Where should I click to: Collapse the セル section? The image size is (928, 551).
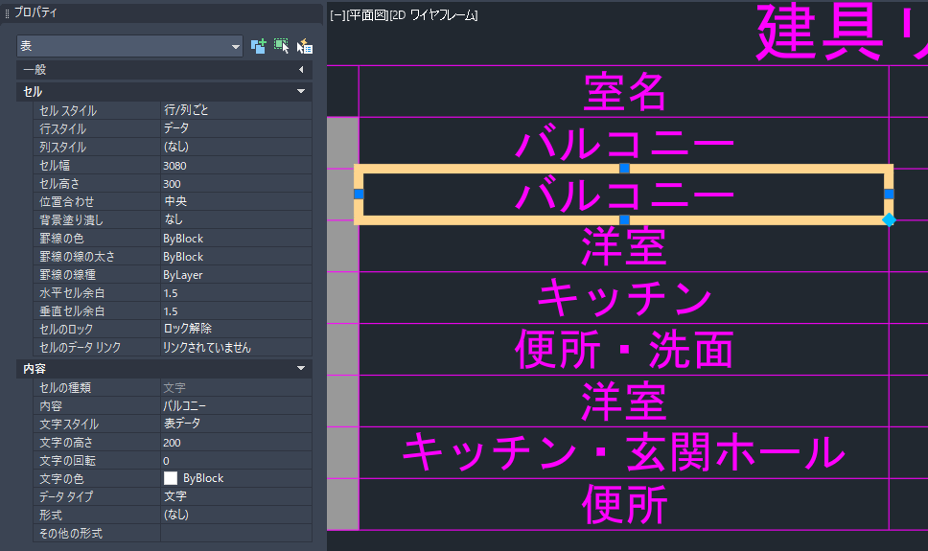coord(300,91)
